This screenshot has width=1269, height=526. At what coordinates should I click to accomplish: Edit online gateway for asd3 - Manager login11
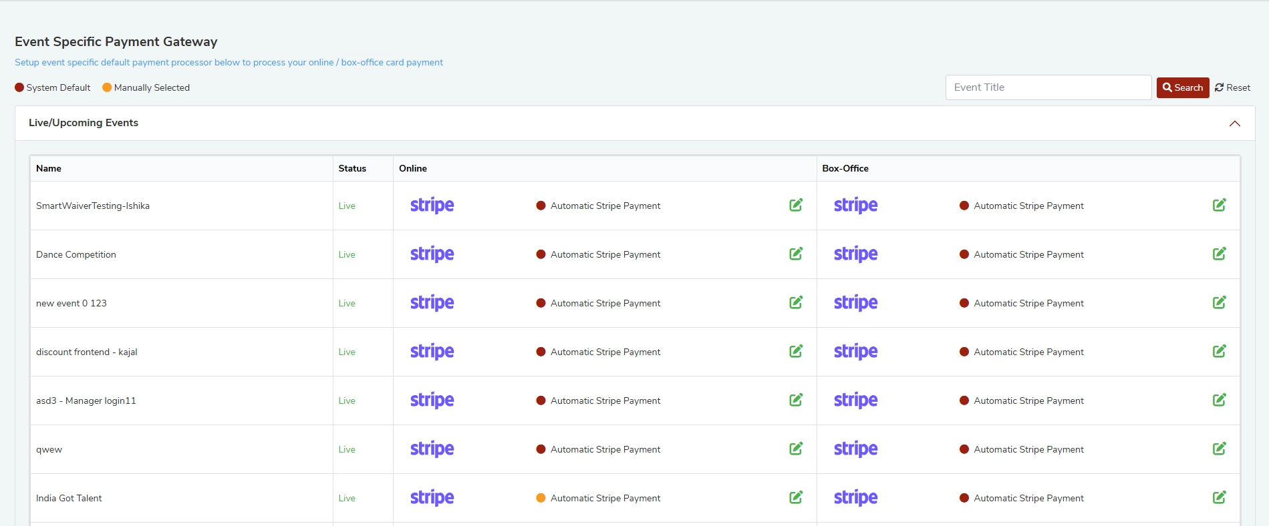point(796,400)
